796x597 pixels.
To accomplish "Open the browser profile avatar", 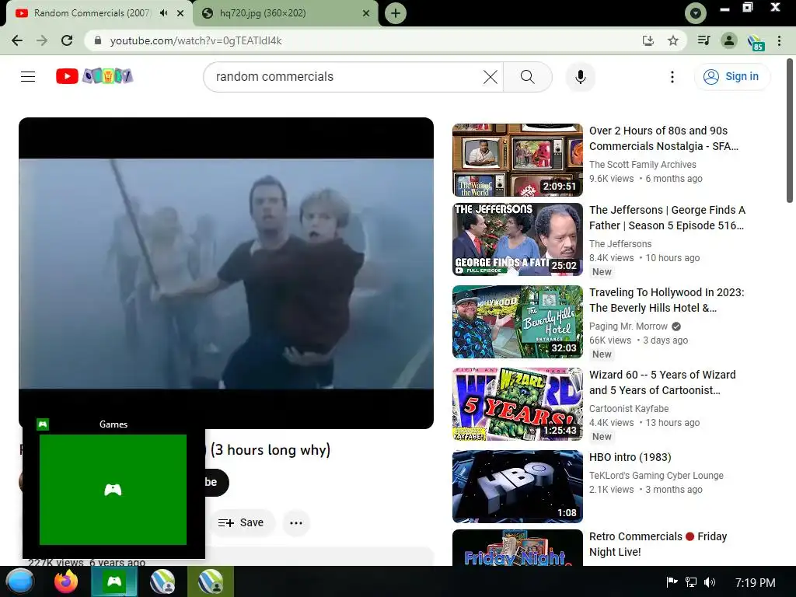I will point(729,40).
